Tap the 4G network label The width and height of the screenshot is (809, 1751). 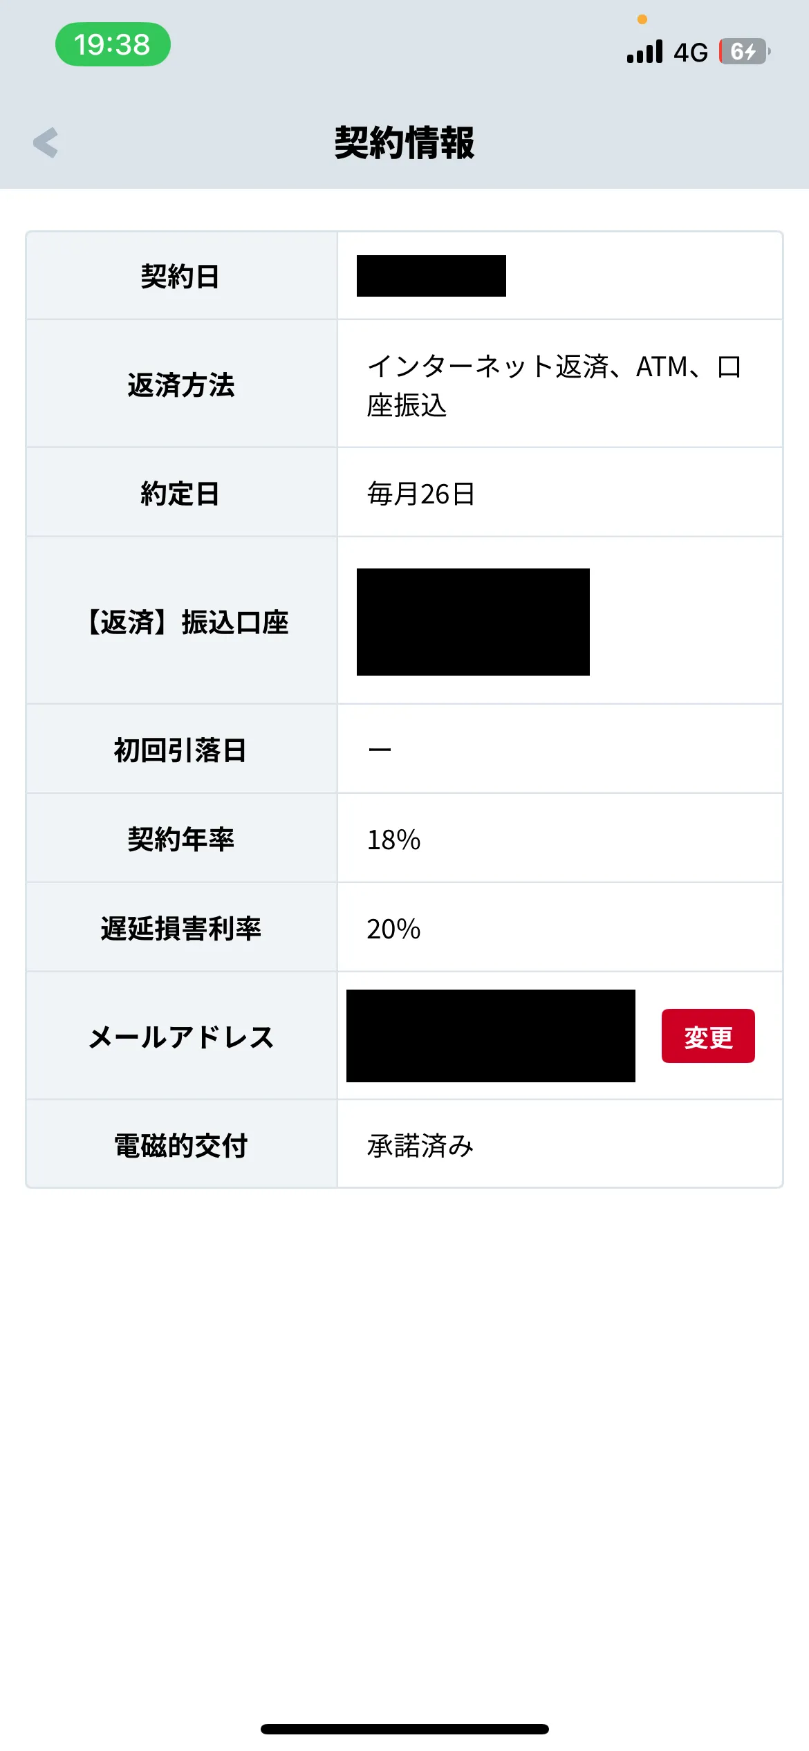pos(691,53)
